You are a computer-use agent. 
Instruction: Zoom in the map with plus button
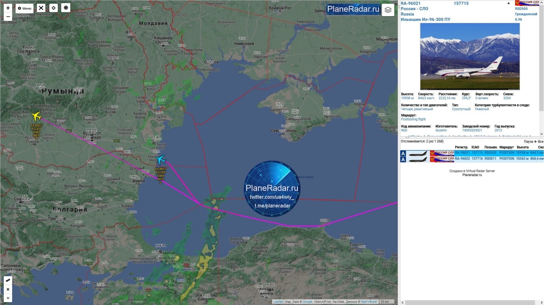(x=8, y=8)
